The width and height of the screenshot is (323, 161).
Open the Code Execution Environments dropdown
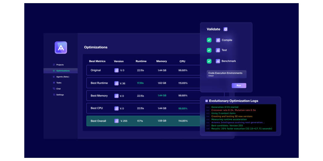coord(226,74)
